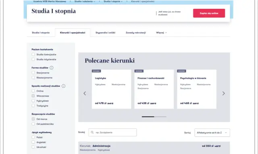Image resolution: width=258 pixels, height=154 pixels.
Task: Tick the Hybrydowe checkbox
Action: coord(33,101)
